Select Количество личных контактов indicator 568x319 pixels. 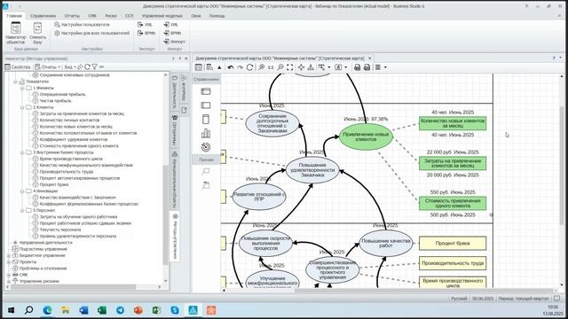point(69,121)
